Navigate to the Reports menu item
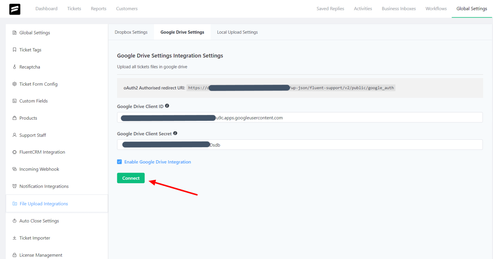Viewport: 493px width, 259px height. click(98, 9)
